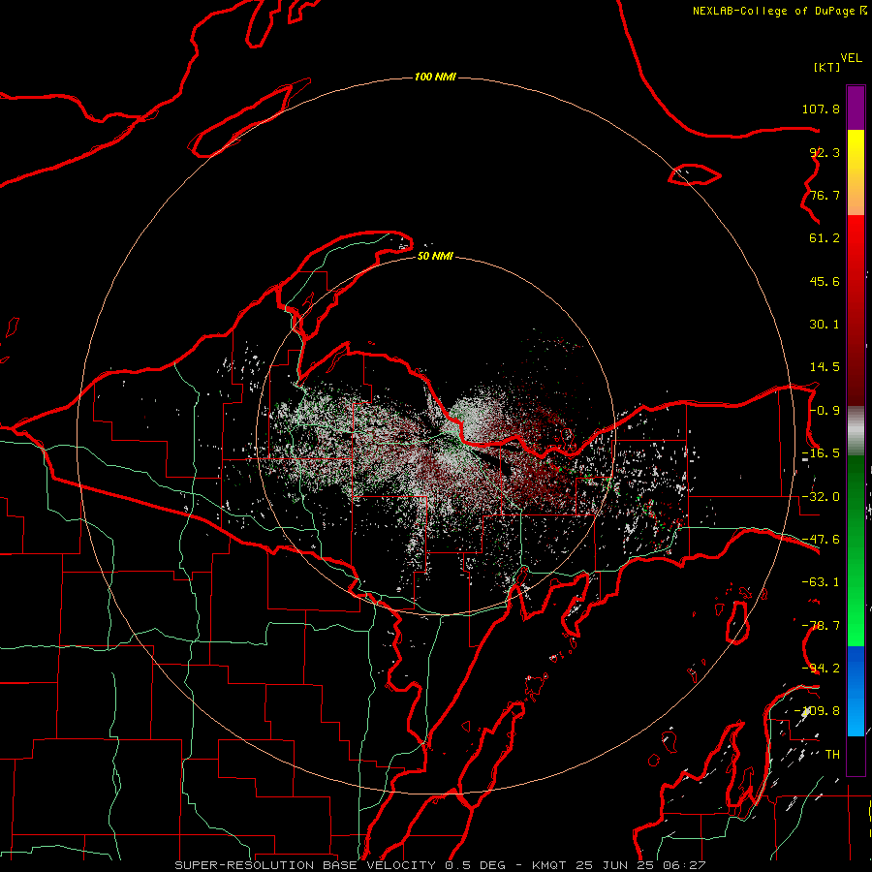Select the -109.8 legend value
The image size is (872, 872).
(818, 711)
